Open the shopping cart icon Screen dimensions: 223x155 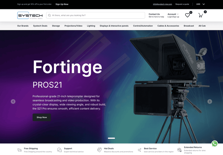click(200, 16)
